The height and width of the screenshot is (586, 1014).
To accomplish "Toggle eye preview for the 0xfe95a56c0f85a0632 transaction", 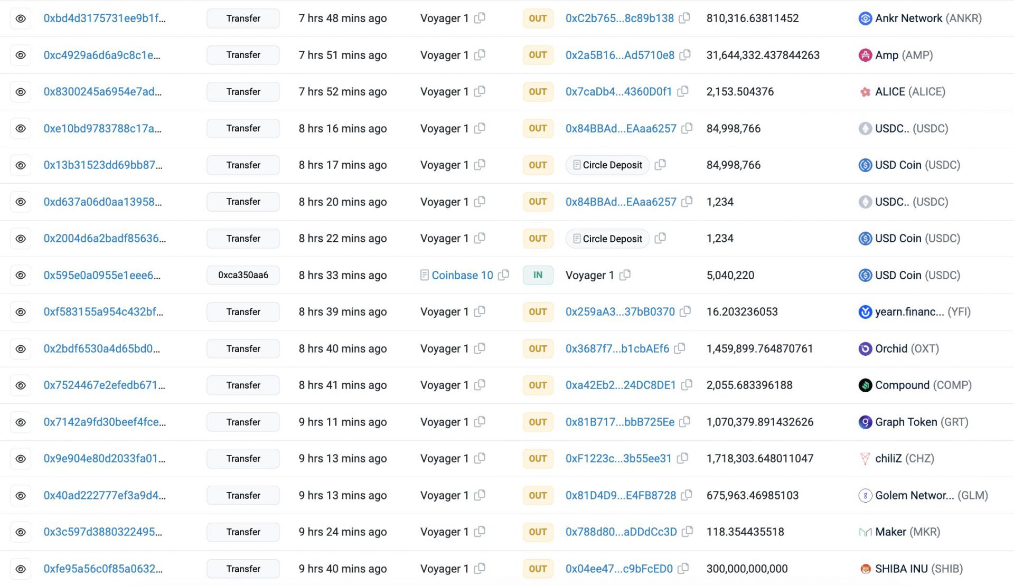I will tap(21, 569).
